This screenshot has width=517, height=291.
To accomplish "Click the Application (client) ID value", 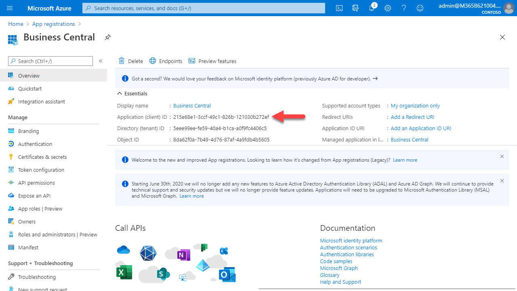I will 221,117.
